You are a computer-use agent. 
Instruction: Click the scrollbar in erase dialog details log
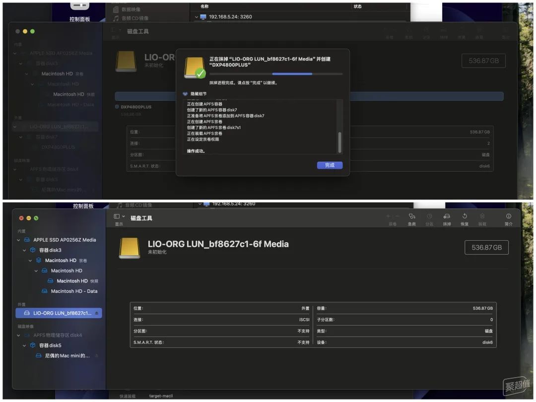339,142
